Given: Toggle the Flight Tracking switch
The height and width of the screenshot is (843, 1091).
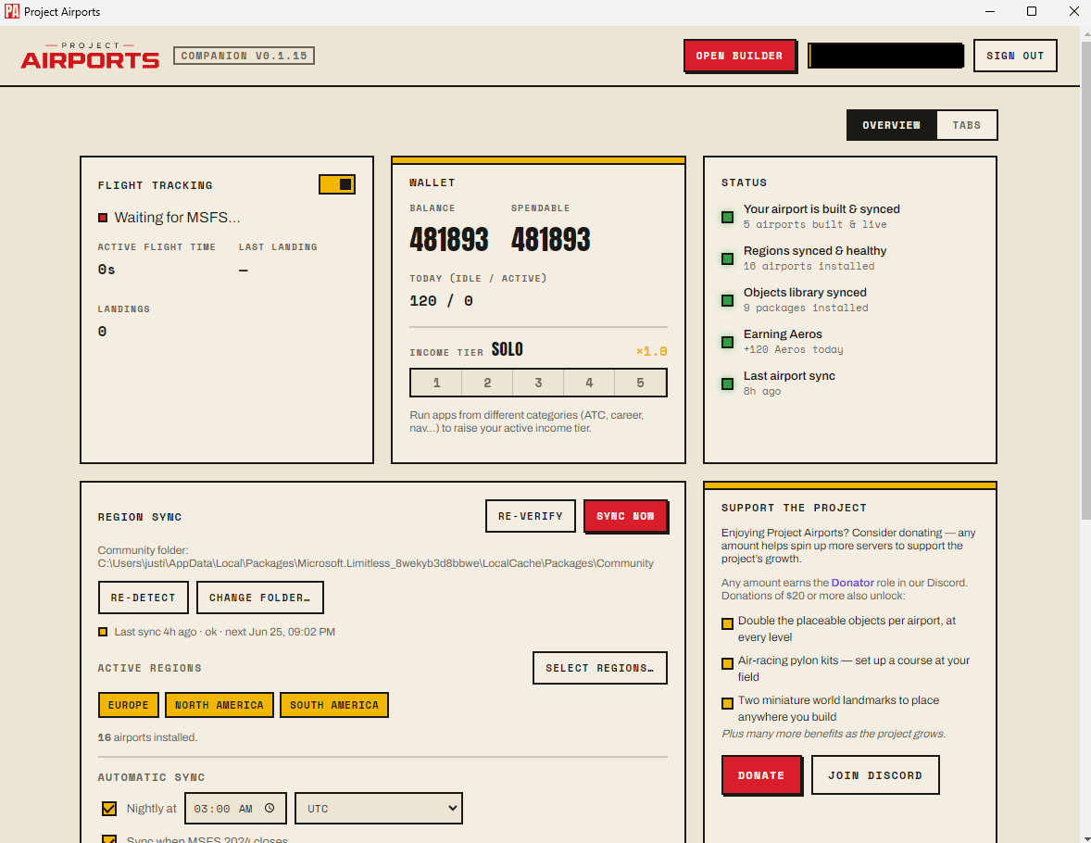Looking at the screenshot, I should (337, 184).
